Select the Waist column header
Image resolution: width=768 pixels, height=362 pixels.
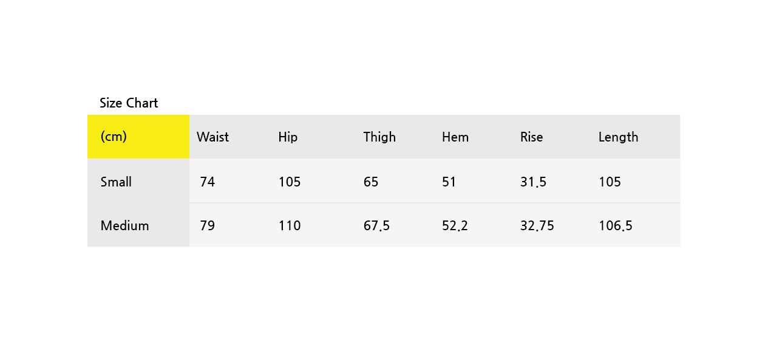pyautogui.click(x=212, y=137)
